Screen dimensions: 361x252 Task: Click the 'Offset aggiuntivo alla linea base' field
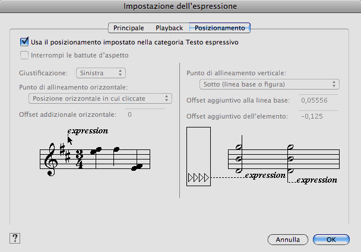[x=318, y=100]
